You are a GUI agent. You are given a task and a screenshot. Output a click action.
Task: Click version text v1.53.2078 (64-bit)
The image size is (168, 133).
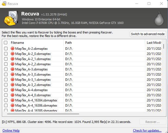click(x=54, y=14)
